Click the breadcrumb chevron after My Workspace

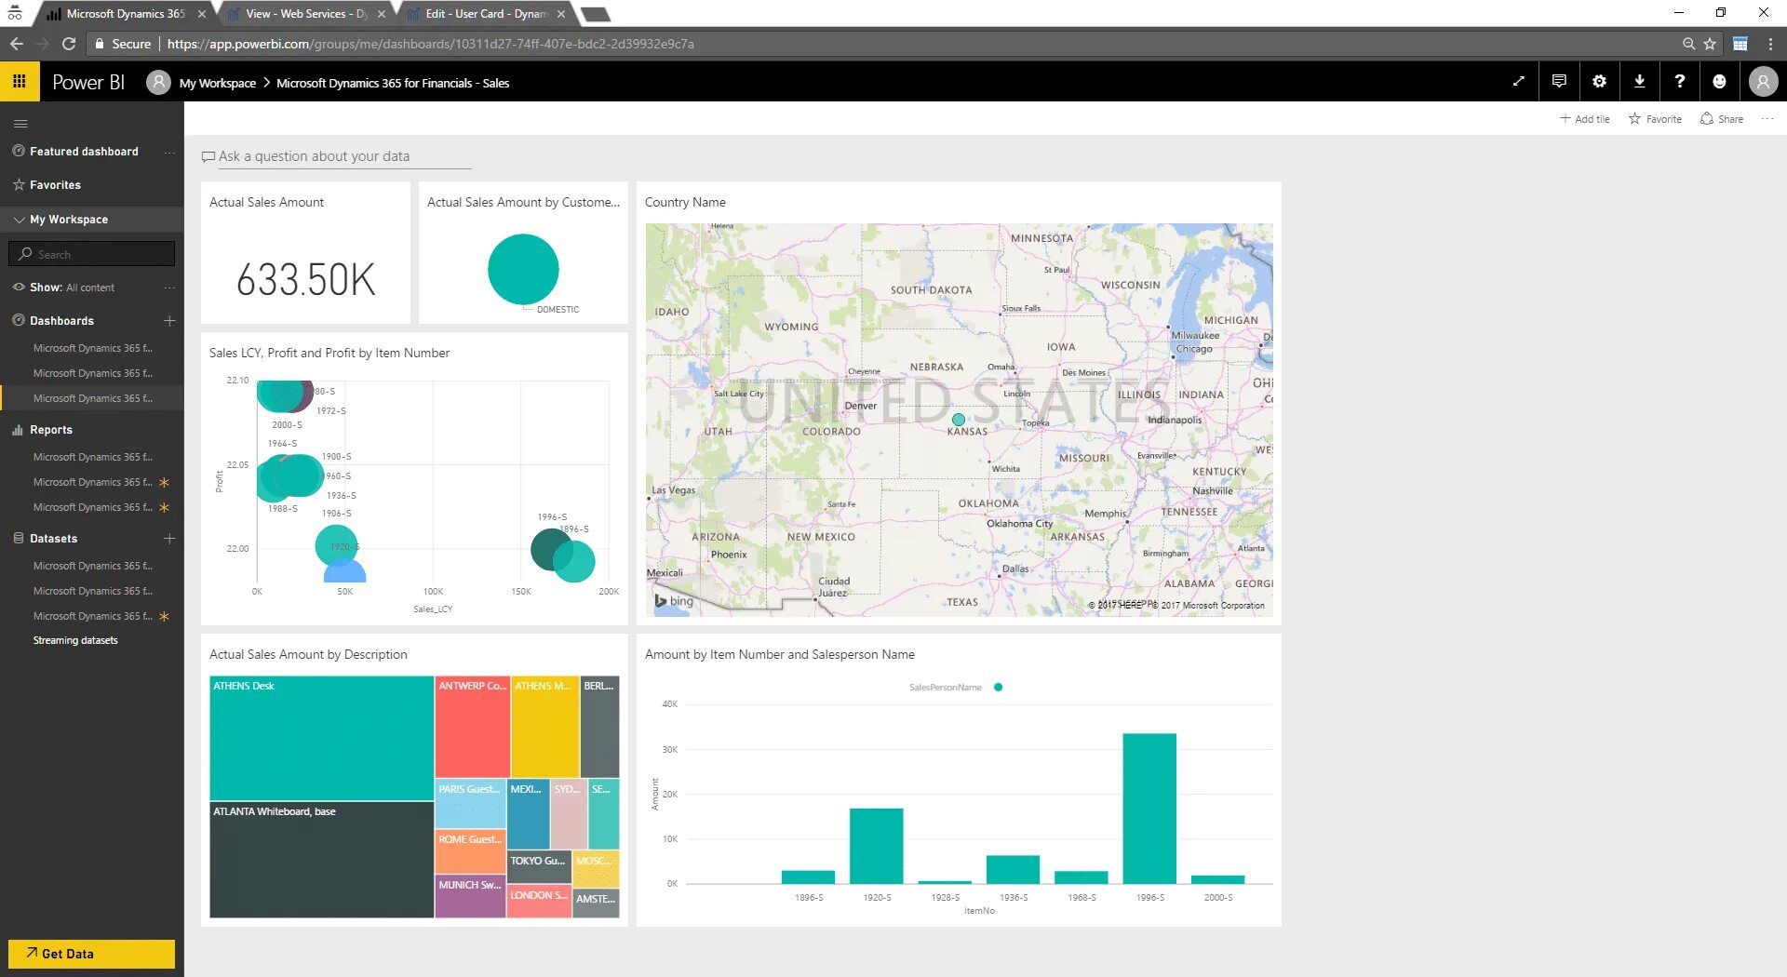pyautogui.click(x=266, y=83)
